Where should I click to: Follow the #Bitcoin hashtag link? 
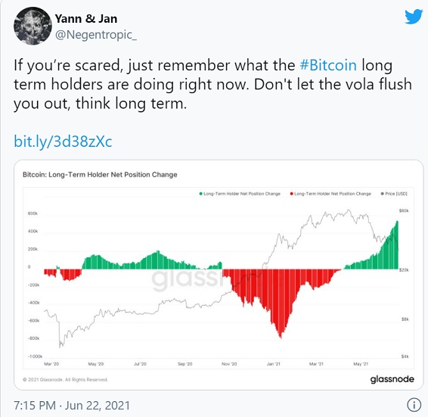(328, 65)
